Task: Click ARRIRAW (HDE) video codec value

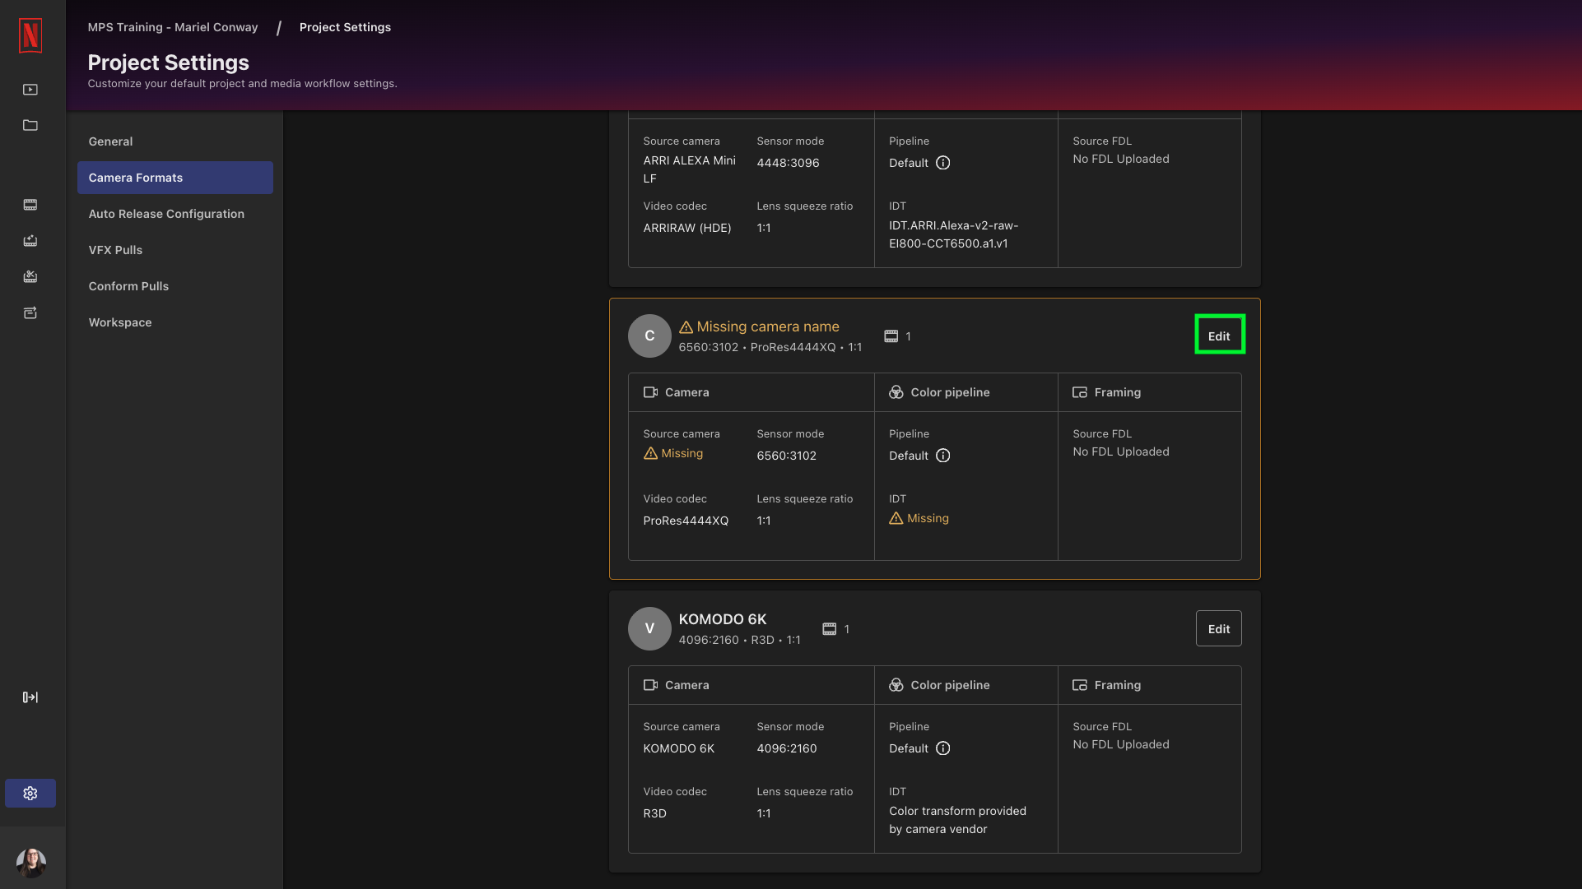Action: (x=687, y=228)
